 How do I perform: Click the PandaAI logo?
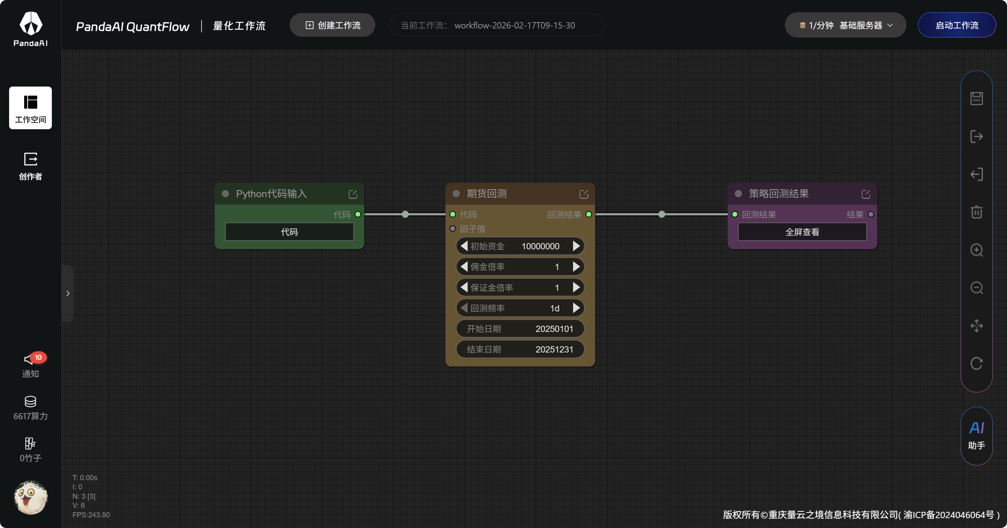tap(30, 29)
